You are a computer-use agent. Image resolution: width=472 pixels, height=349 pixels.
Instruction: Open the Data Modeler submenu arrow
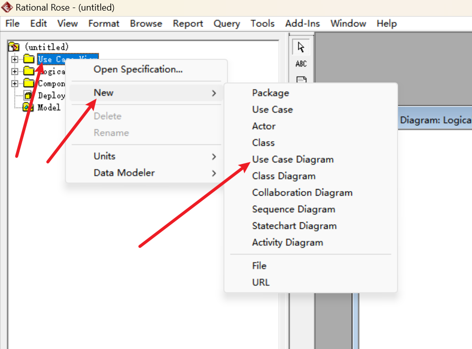point(214,173)
